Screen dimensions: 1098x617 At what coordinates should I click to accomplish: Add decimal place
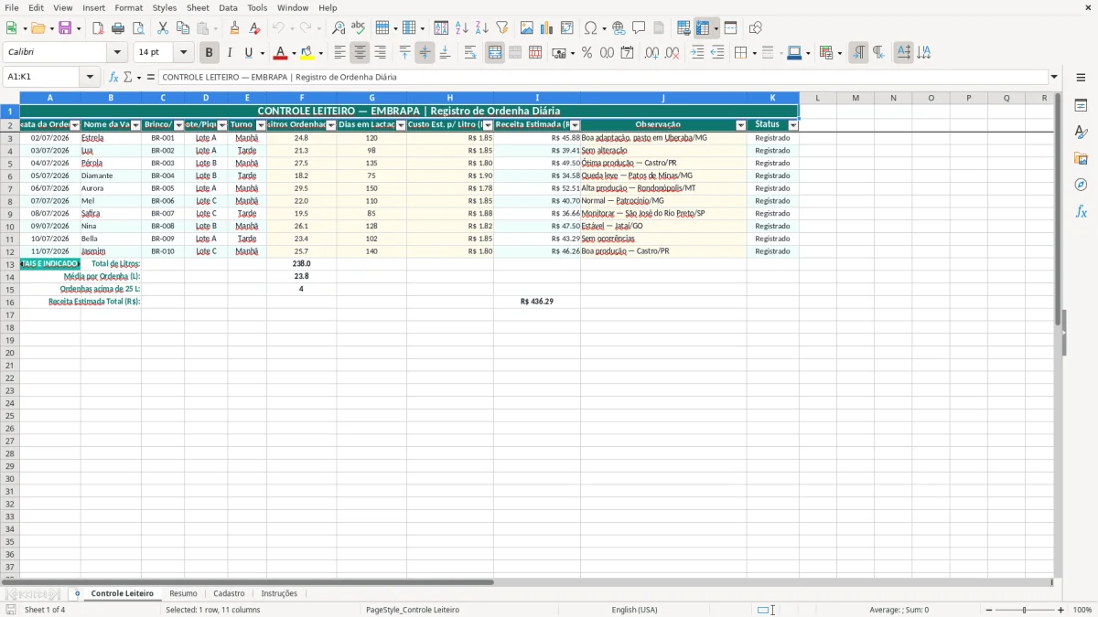[652, 53]
